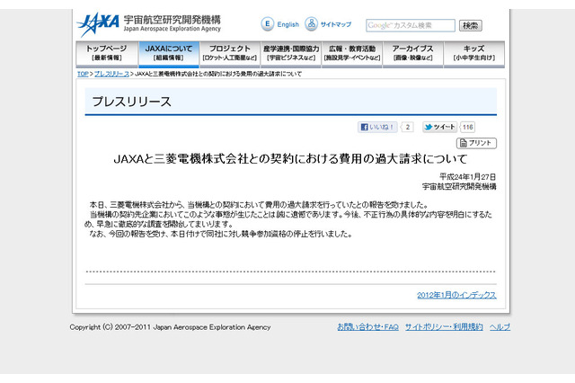Click the article title about 三菱電機株式会社
Viewport: 575px width, 383px height.
pyautogui.click(x=290, y=159)
